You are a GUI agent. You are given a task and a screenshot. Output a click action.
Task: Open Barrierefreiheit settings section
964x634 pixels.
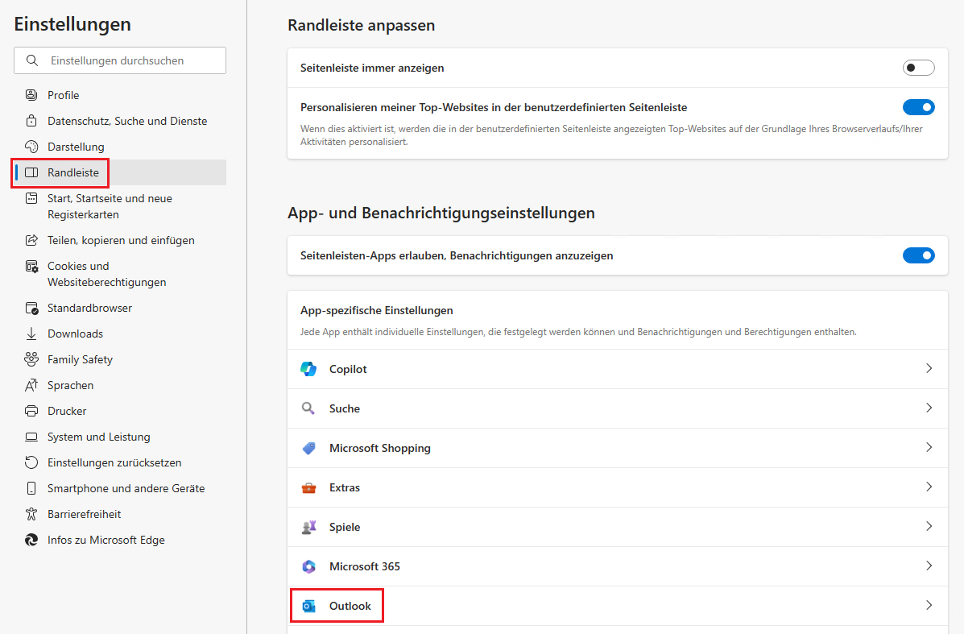click(x=84, y=514)
